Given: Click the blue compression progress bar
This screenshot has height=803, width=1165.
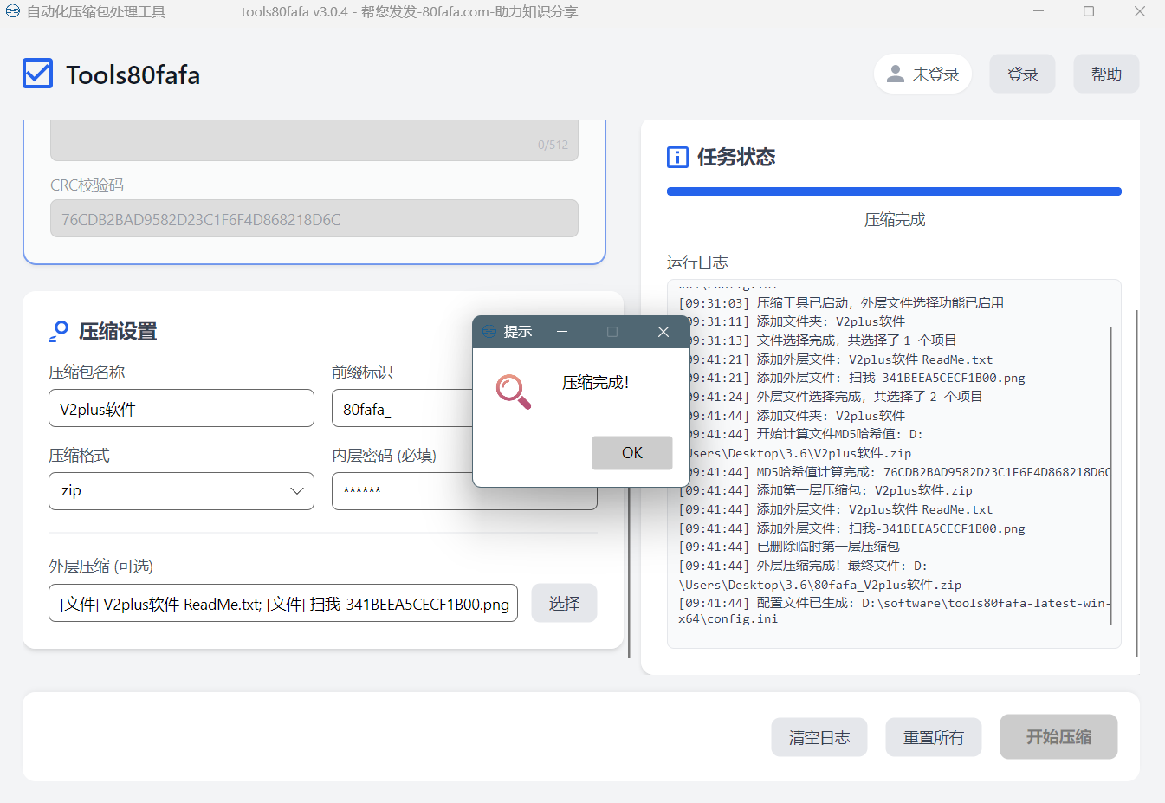Looking at the screenshot, I should [x=894, y=191].
